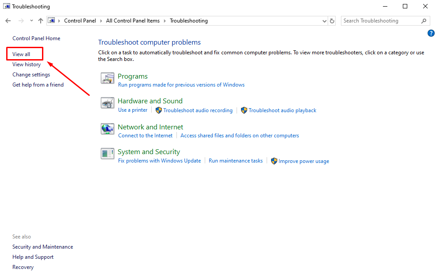
Task: Close the Troubleshooting window
Action: tap(425, 6)
